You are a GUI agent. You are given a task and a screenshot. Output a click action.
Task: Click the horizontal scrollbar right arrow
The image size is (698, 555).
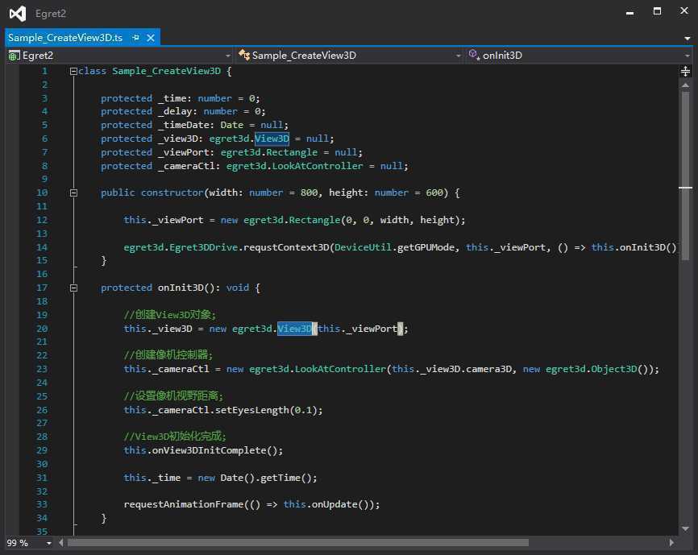pyautogui.click(x=671, y=543)
